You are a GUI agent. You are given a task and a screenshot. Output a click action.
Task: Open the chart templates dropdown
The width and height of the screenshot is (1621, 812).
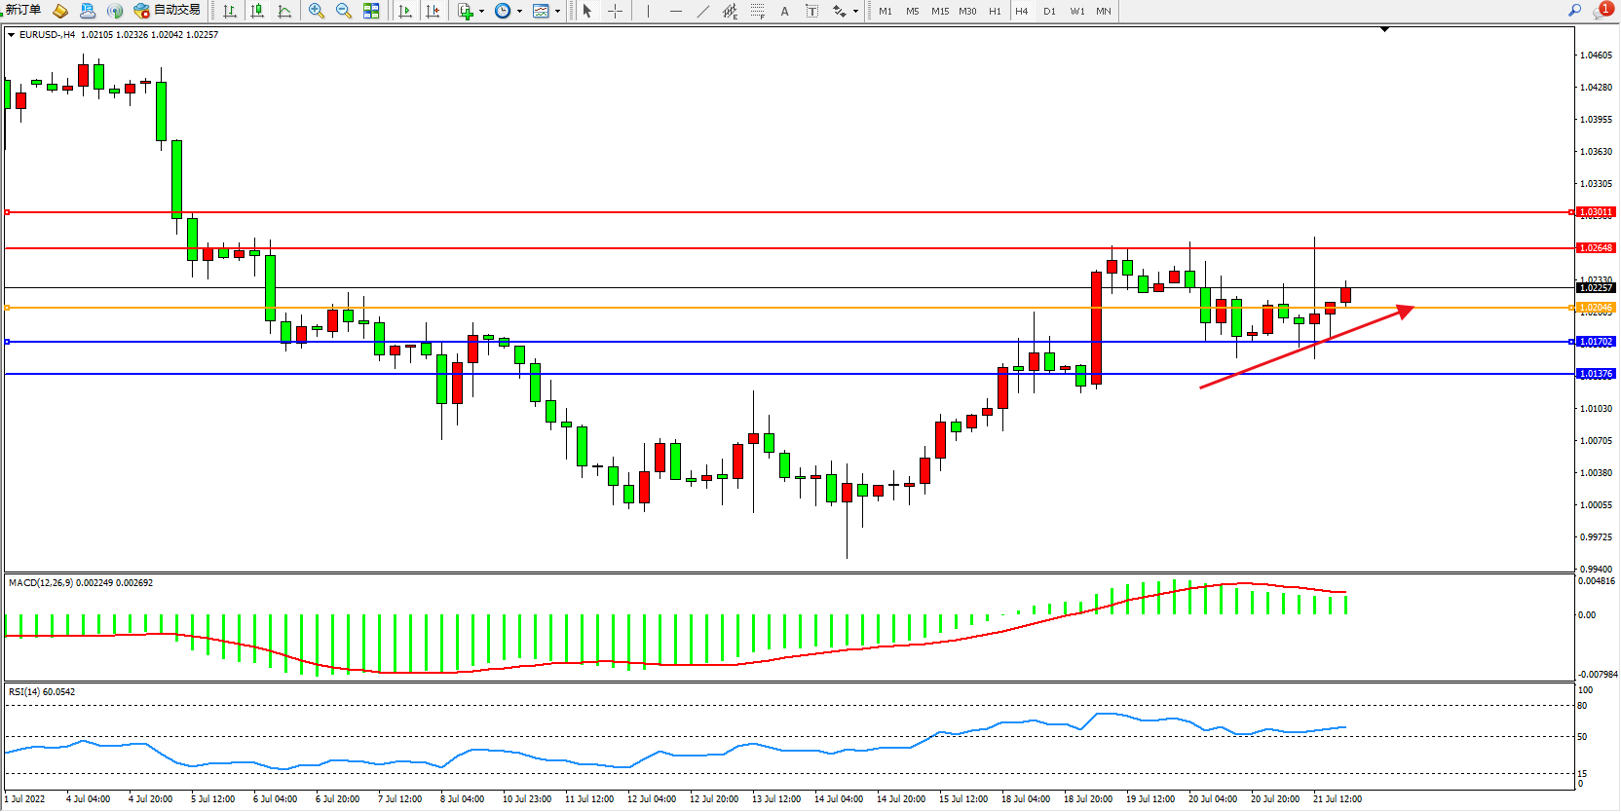point(557,12)
